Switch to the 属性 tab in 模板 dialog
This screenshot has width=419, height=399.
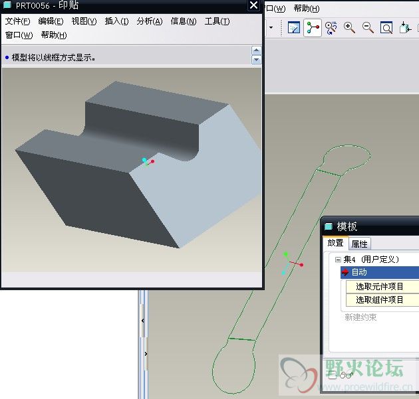pyautogui.click(x=359, y=244)
